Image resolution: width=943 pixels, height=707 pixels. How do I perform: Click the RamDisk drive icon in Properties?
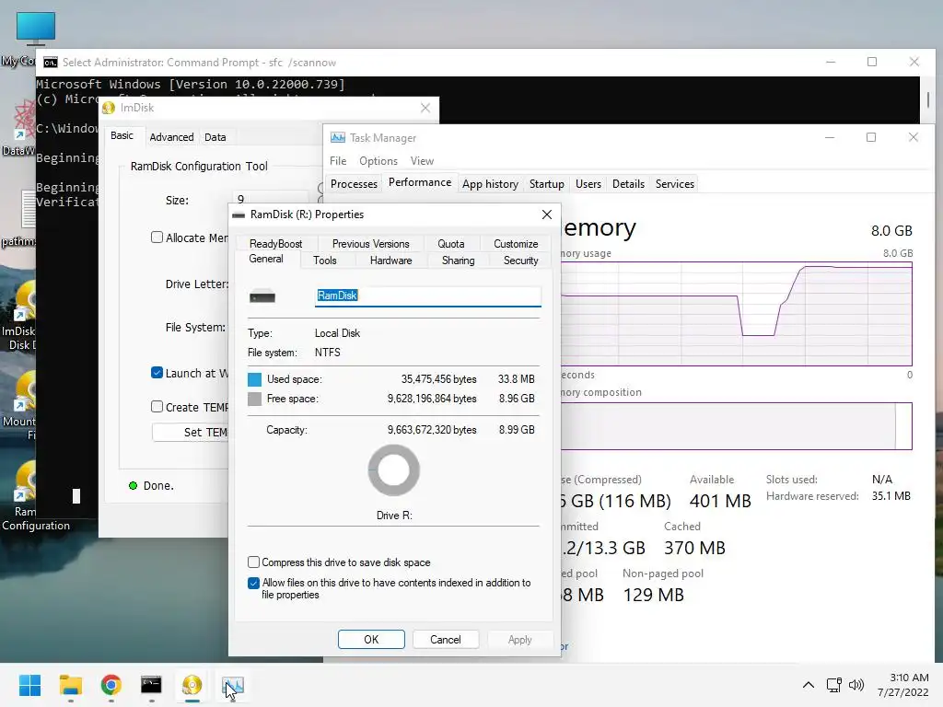pos(262,296)
